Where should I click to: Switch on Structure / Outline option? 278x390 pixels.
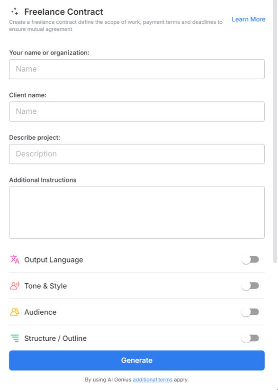[250, 338]
